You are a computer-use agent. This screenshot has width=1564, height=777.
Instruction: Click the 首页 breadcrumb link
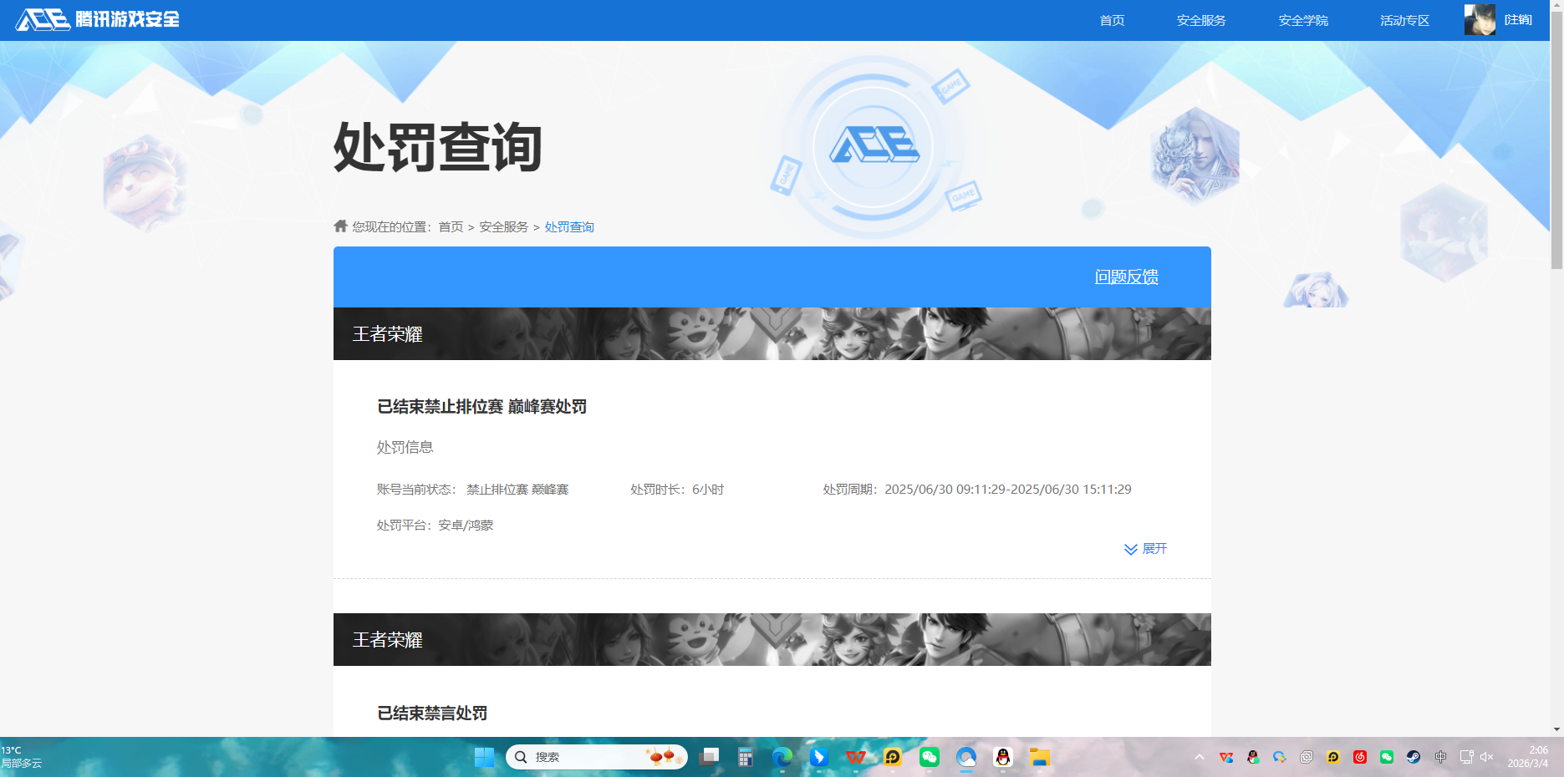click(x=451, y=226)
